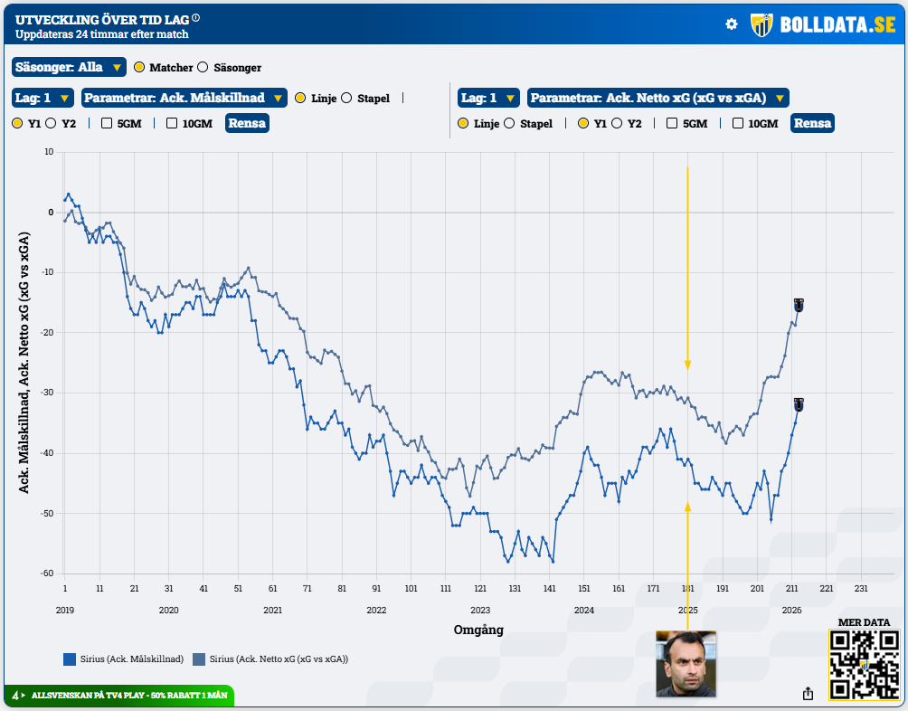Click the Sirius badge ending the xG line

point(799,305)
